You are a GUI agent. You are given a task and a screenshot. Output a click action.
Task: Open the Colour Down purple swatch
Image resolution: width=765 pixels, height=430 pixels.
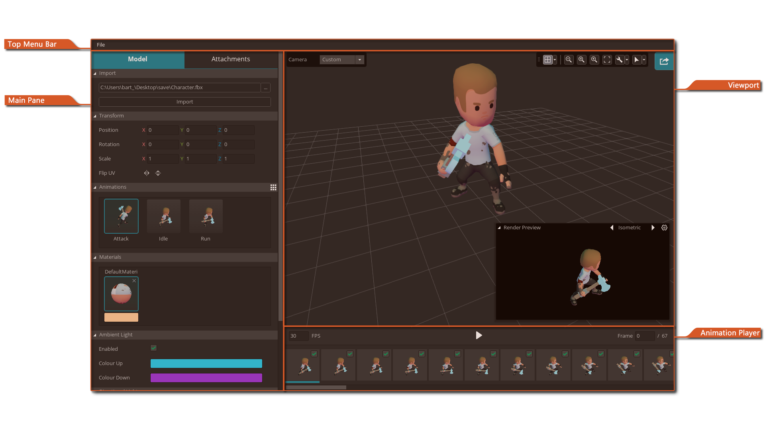(x=206, y=378)
